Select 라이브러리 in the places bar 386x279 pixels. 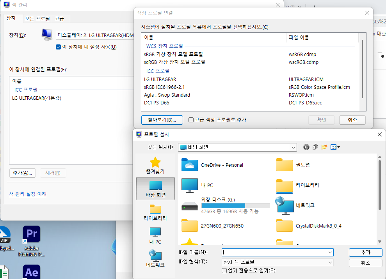(155, 212)
